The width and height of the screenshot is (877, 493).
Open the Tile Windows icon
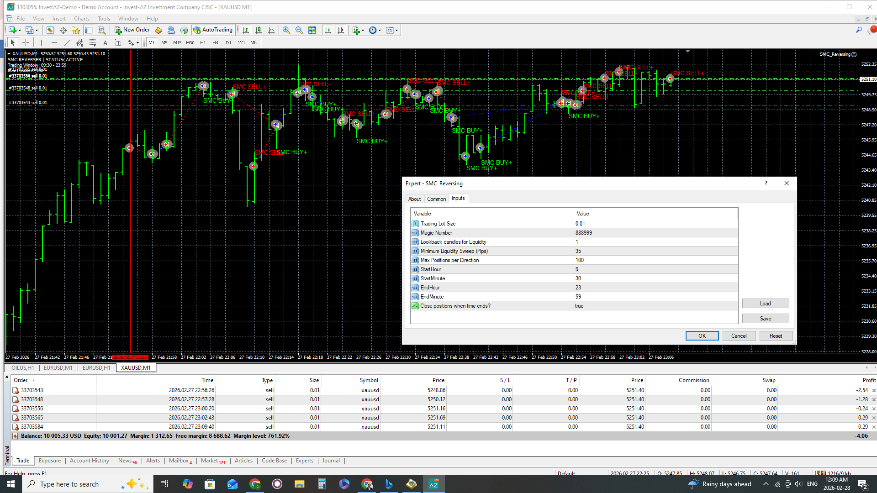pyautogui.click(x=312, y=30)
